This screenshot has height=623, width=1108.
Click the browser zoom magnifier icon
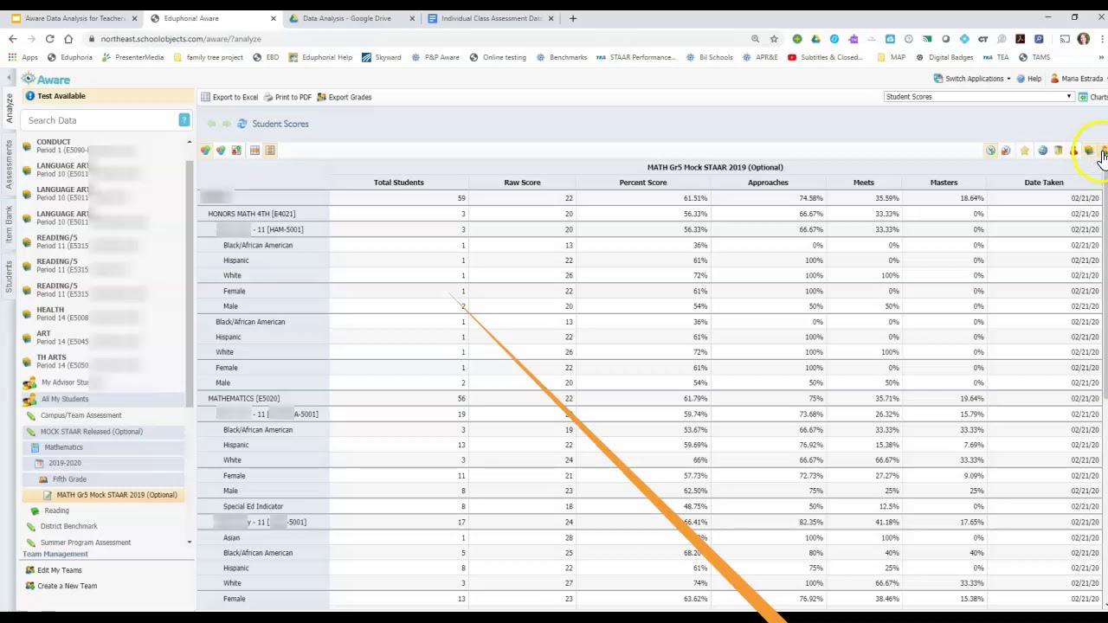click(755, 39)
